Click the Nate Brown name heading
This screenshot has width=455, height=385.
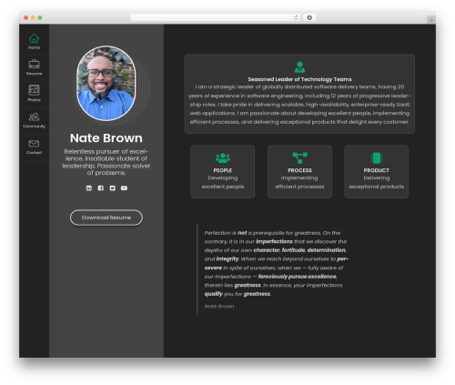coord(106,138)
